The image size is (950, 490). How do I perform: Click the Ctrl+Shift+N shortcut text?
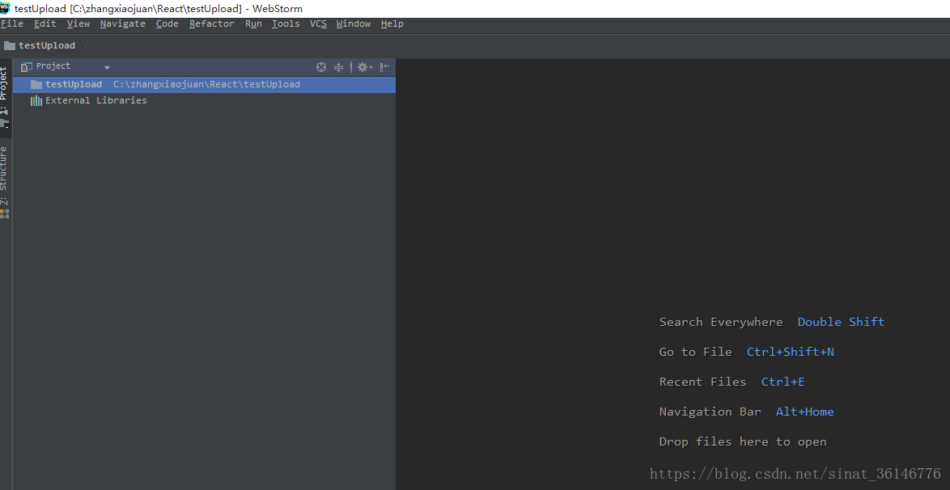[x=790, y=351]
